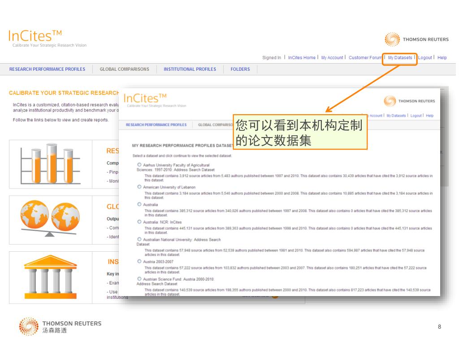
Task: Open the Customer Forum link
Action: coord(365,58)
